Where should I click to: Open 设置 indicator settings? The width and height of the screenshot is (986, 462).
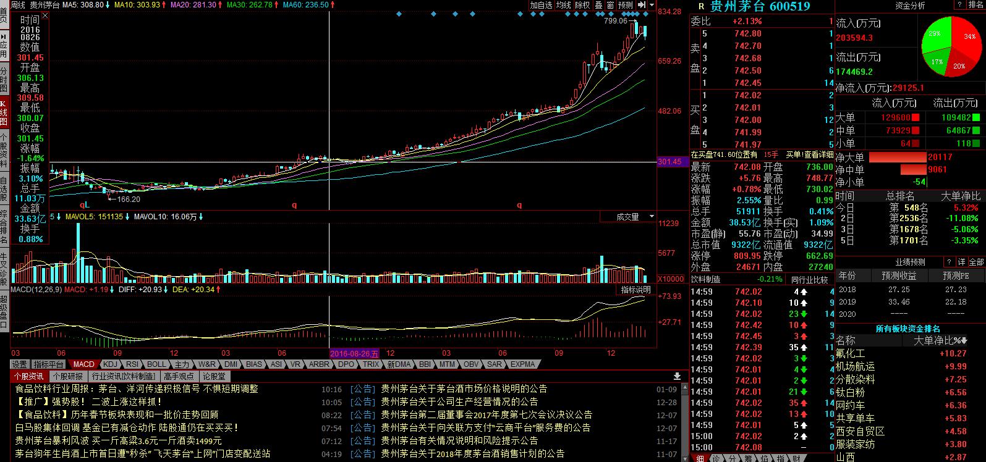(x=19, y=364)
